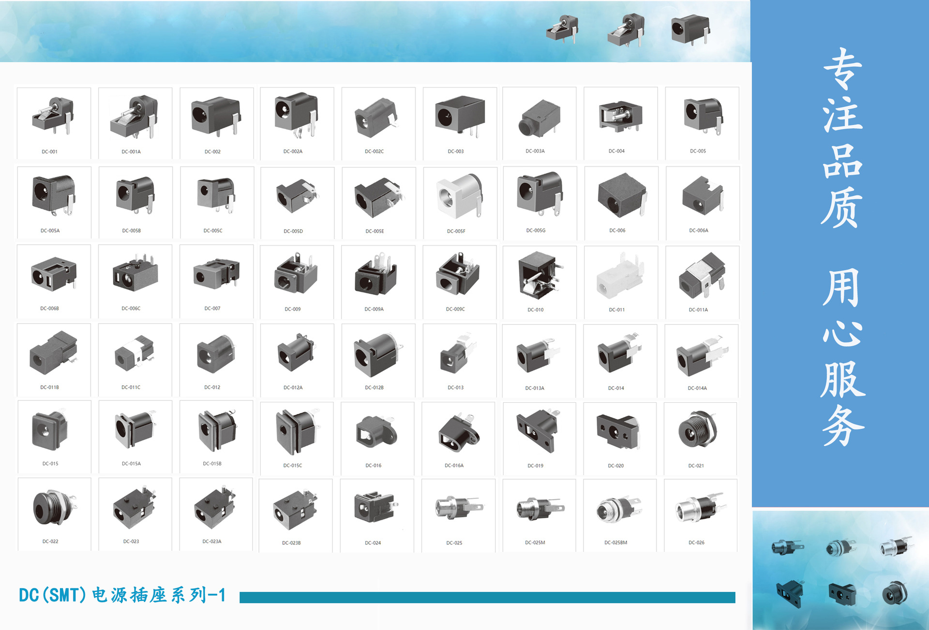Click the white DC-011 socket thumbnail
The image size is (929, 630).
(621, 277)
